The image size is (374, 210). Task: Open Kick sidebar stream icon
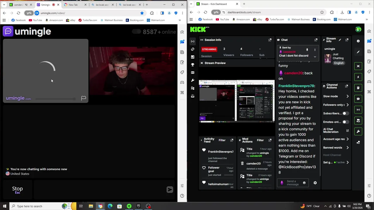(193, 41)
